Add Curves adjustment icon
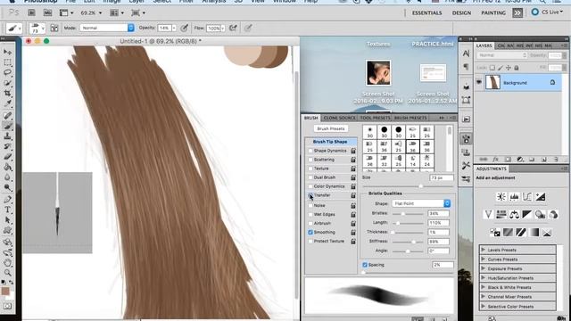This screenshot has height=321, width=571. point(527,197)
